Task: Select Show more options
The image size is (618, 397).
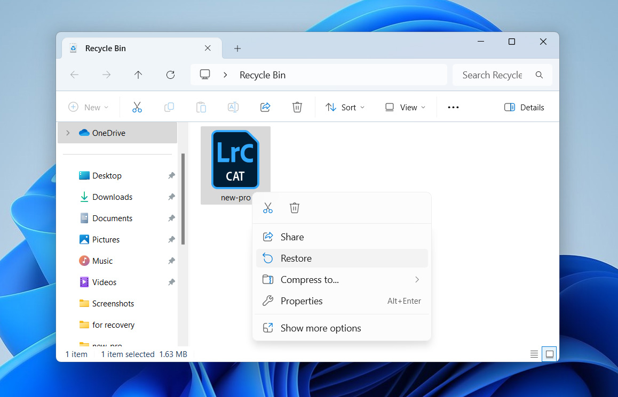Action: [342, 328]
